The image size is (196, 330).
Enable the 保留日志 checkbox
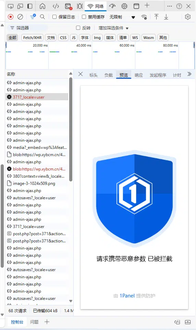54,17
